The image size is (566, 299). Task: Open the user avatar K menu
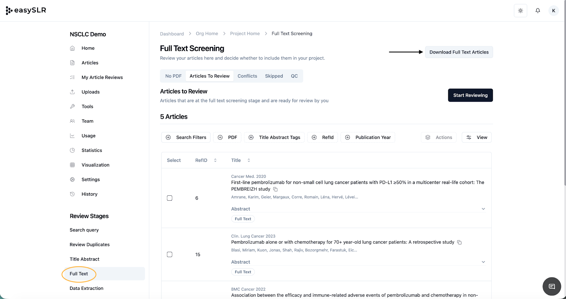click(554, 11)
